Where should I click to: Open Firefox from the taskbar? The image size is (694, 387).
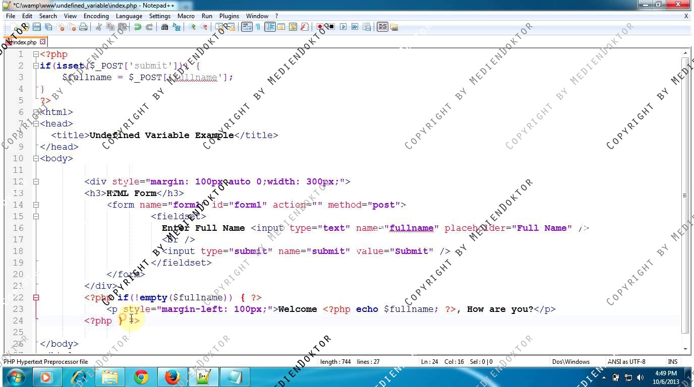[172, 377]
